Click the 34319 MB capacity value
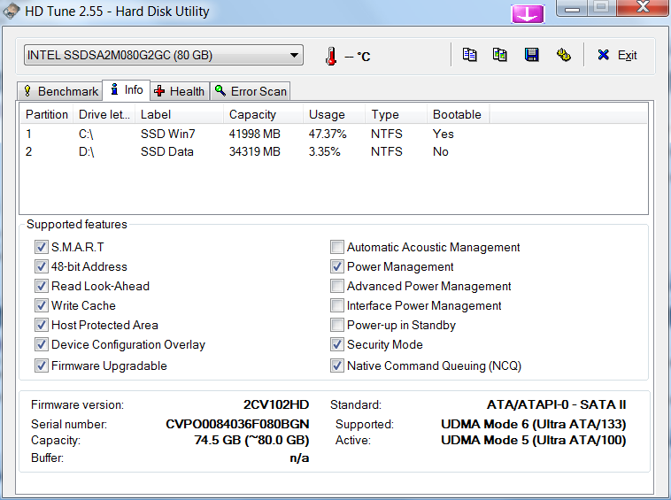 click(x=255, y=151)
